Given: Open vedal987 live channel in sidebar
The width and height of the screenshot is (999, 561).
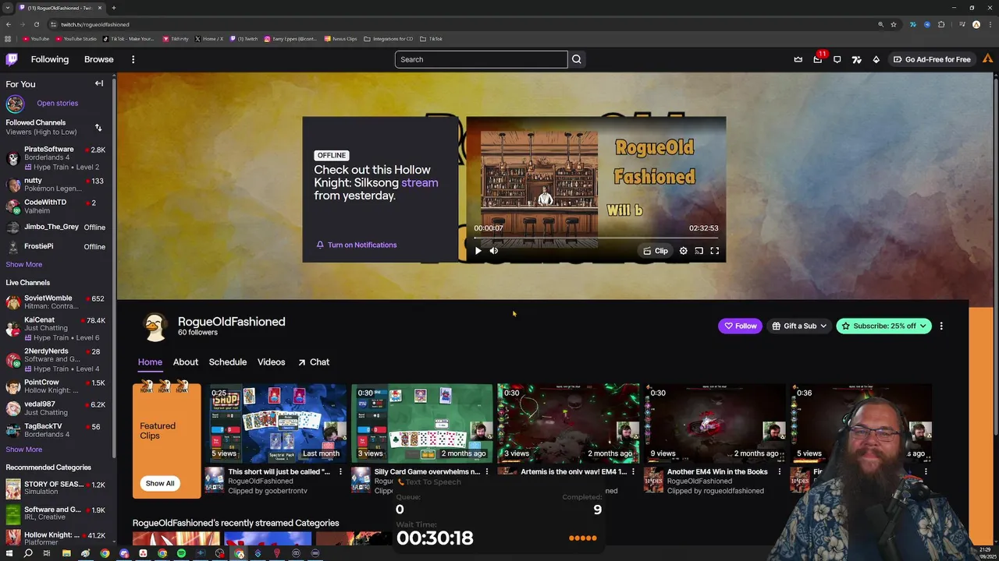Looking at the screenshot, I should pyautogui.click(x=56, y=408).
